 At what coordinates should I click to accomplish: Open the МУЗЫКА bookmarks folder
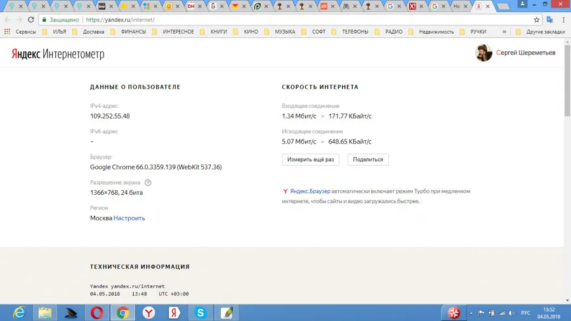tap(280, 32)
